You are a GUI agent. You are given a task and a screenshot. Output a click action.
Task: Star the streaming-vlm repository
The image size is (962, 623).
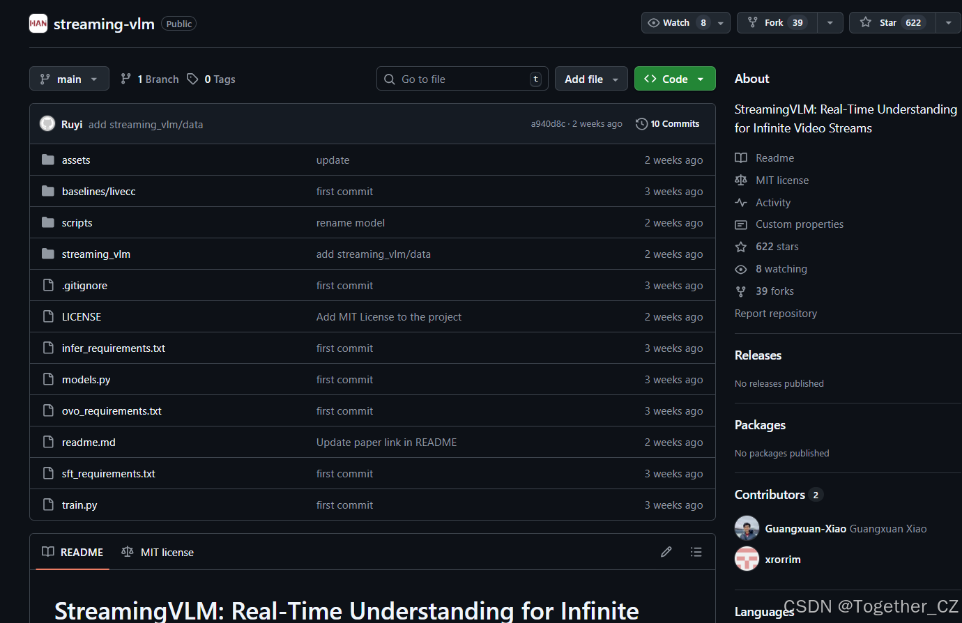891,22
